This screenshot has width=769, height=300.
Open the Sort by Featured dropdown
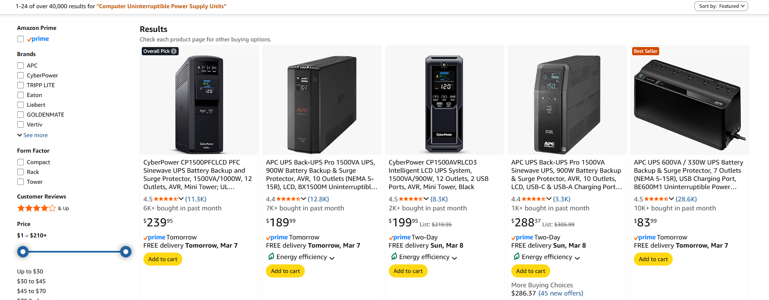point(721,6)
